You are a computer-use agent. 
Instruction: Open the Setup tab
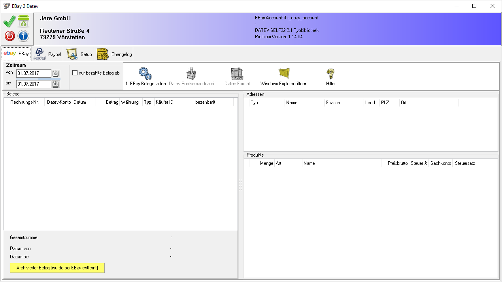click(79, 54)
